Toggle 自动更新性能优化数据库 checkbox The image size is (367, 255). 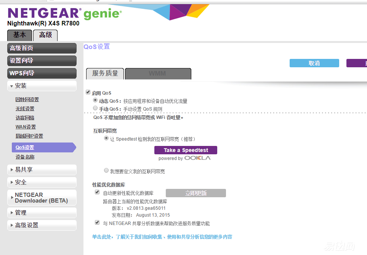pos(97,192)
